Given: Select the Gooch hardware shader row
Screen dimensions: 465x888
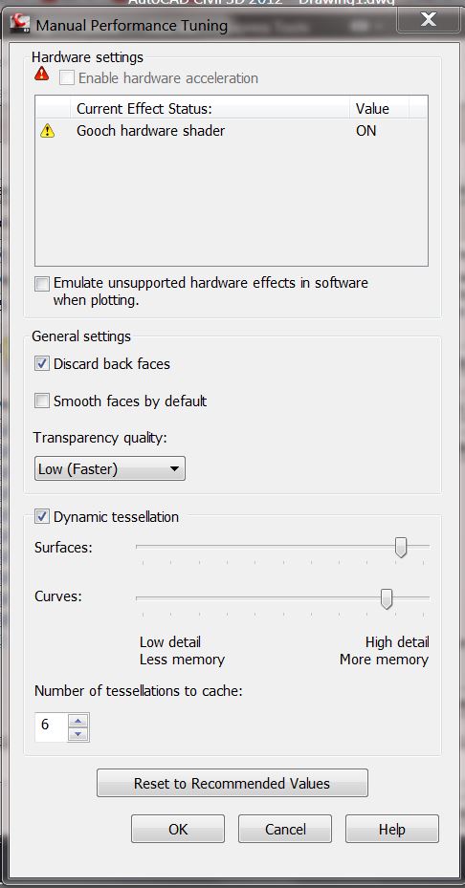Looking at the screenshot, I should [232, 131].
